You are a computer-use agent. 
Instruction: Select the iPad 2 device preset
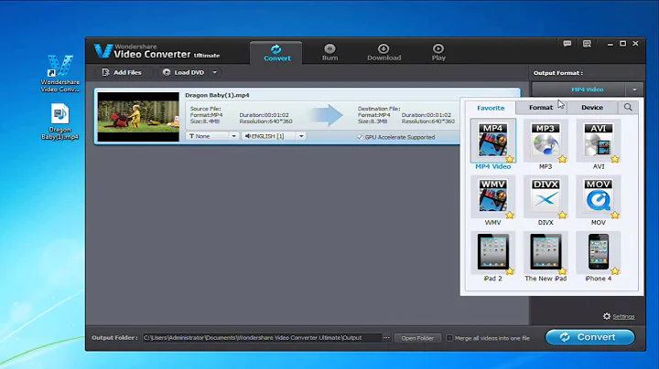[492, 252]
